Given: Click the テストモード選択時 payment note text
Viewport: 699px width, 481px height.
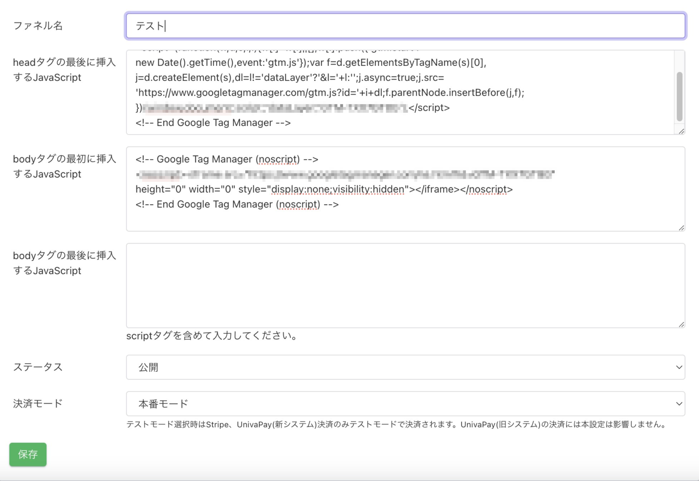Looking at the screenshot, I should (397, 425).
